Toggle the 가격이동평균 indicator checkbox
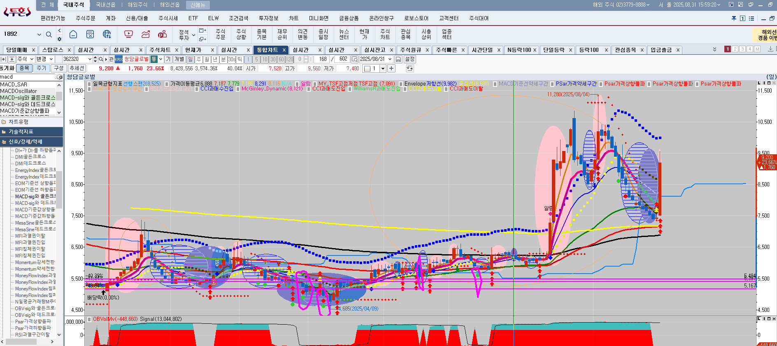This screenshot has height=346, width=777. tap(167, 84)
